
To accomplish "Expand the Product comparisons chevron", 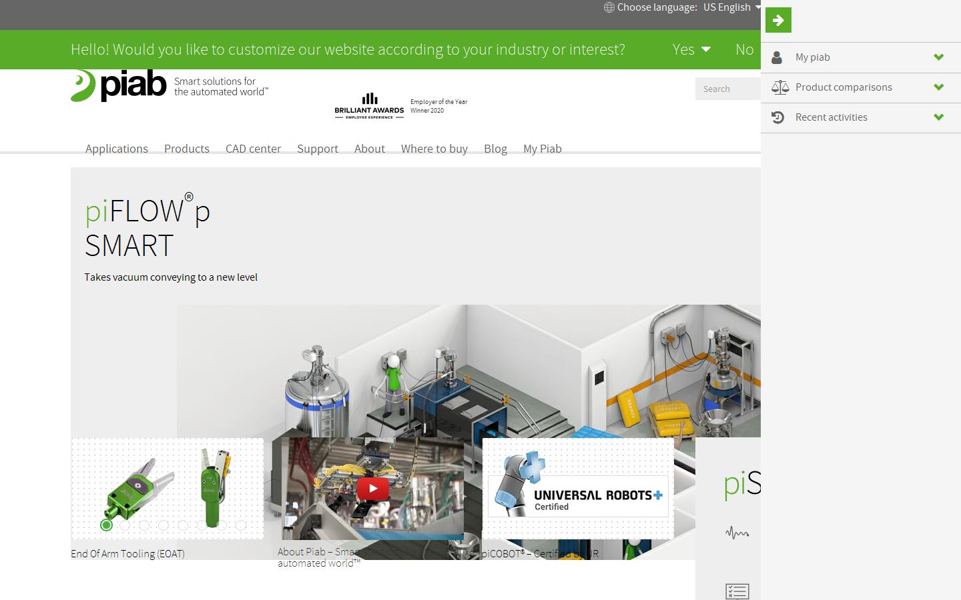I will (x=938, y=87).
